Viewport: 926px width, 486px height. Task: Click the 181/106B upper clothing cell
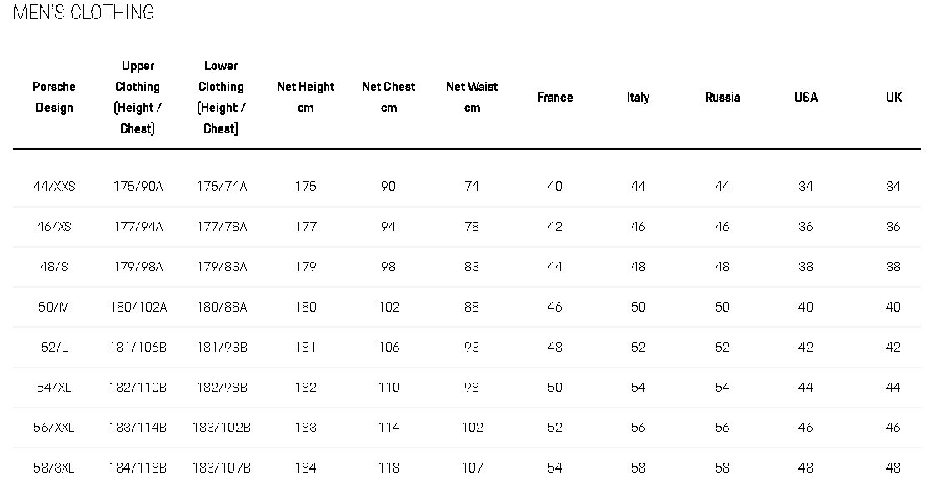(x=138, y=348)
